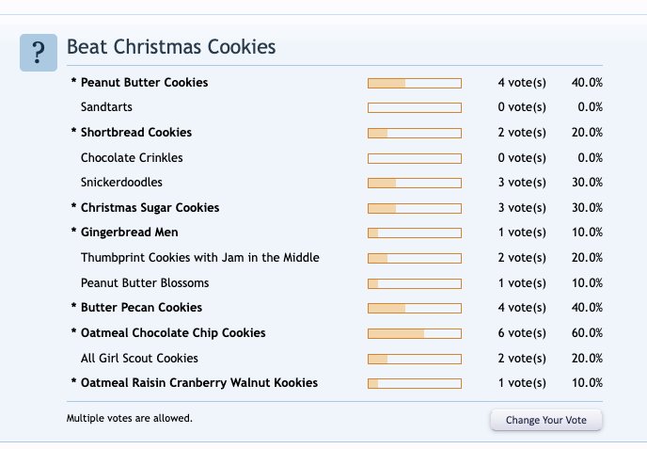Click the Oatmeal Chocolate Chip Cookies result bar
647x449 pixels.
coord(415,334)
